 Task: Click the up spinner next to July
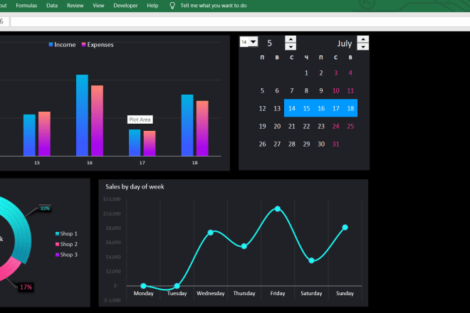(363, 39)
